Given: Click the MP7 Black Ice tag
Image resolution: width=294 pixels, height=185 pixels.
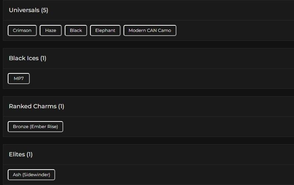Looking at the screenshot, I should coord(19,79).
